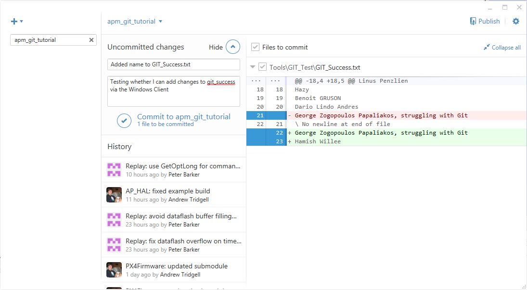Collapse the GIT_Success.txt diff triangle
The width and height of the screenshot is (527, 290).
pyautogui.click(x=253, y=67)
